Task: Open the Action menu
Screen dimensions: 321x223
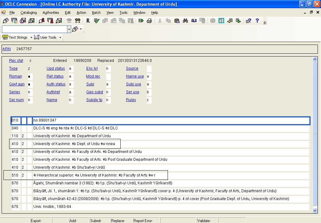Action: coord(81,13)
